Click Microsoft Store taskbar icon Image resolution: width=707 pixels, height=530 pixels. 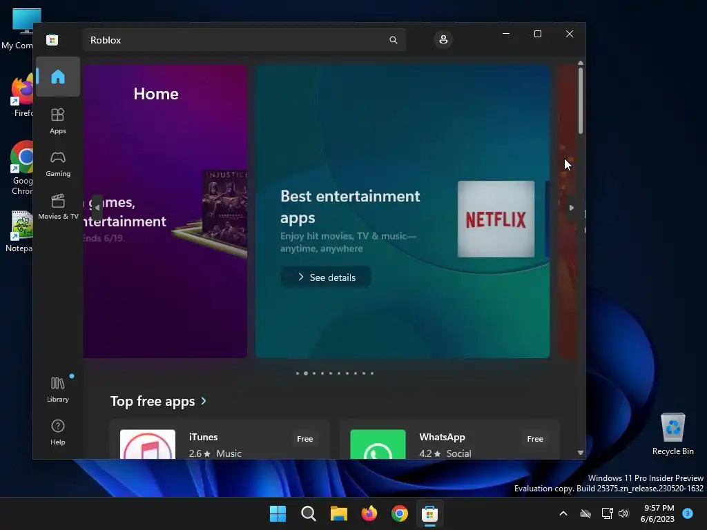(429, 513)
